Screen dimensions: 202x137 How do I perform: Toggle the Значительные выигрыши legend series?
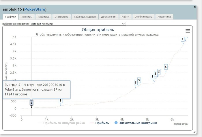136,123
